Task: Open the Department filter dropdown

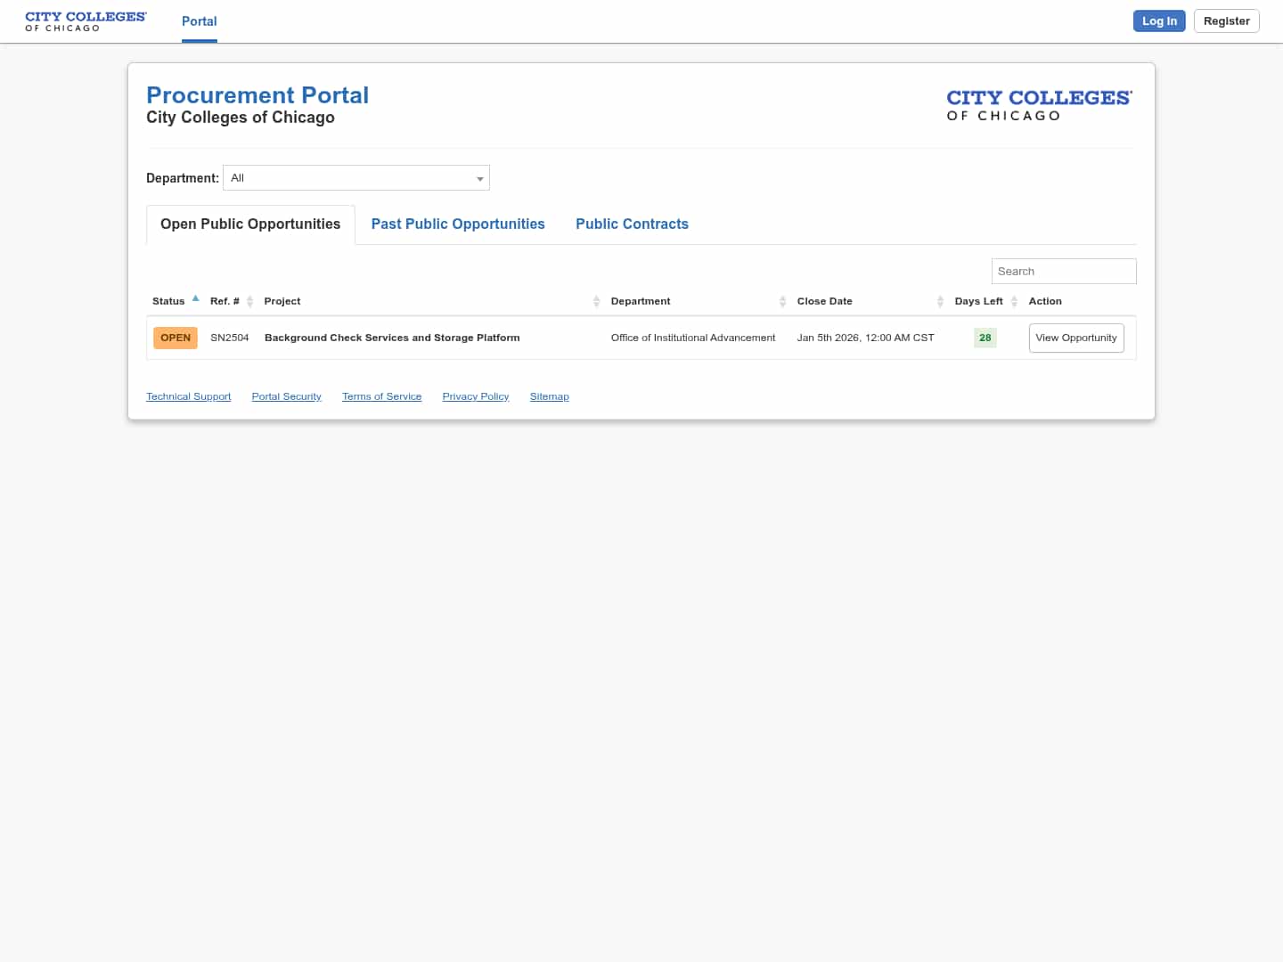Action: (355, 177)
